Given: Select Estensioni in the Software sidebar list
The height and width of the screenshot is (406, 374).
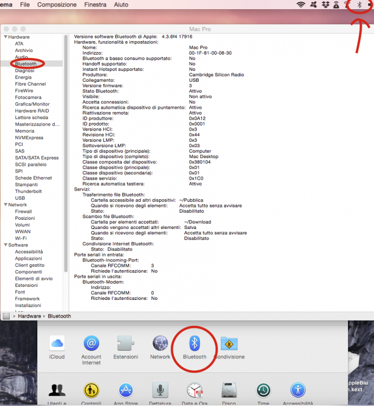Looking at the screenshot, I should pyautogui.click(x=27, y=285).
